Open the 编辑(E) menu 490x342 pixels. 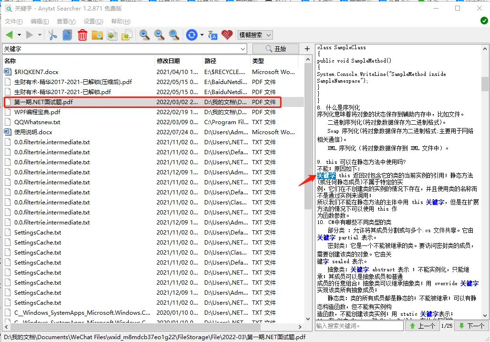point(40,21)
